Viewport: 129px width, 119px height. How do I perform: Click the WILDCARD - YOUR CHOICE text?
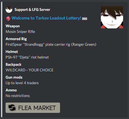[x=30, y=70]
